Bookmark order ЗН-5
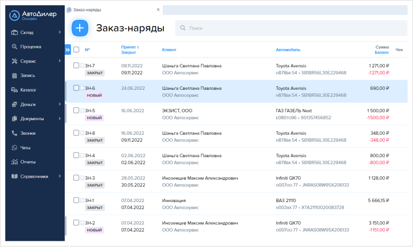 tap(82, 111)
